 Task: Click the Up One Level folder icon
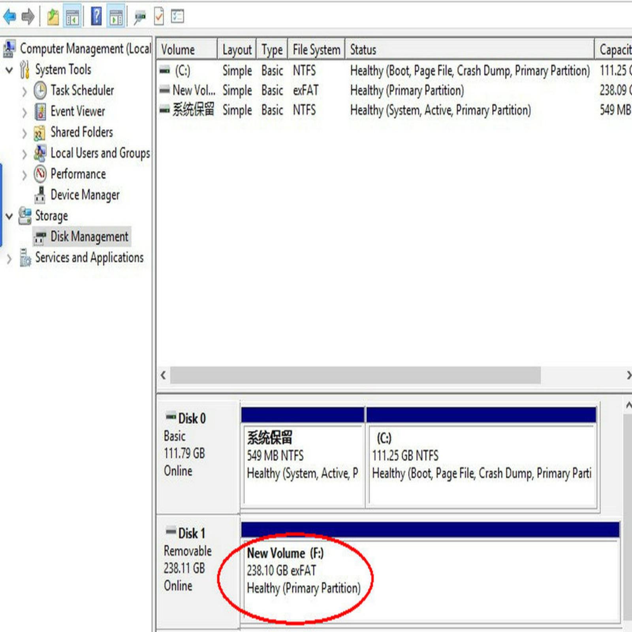pyautogui.click(x=53, y=17)
